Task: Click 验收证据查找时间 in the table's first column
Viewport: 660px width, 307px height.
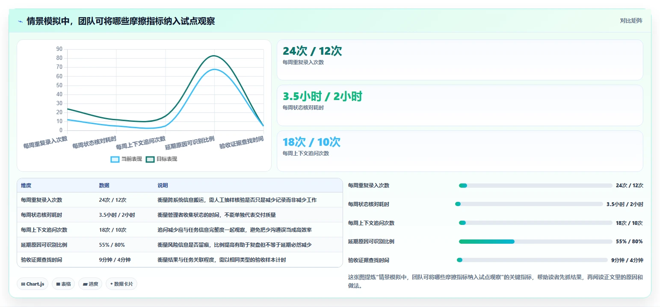Action: click(41, 260)
